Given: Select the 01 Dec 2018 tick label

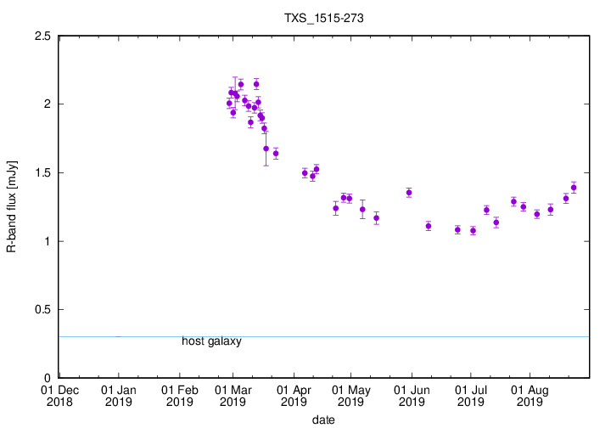Looking at the screenshot, I should 60,397.
